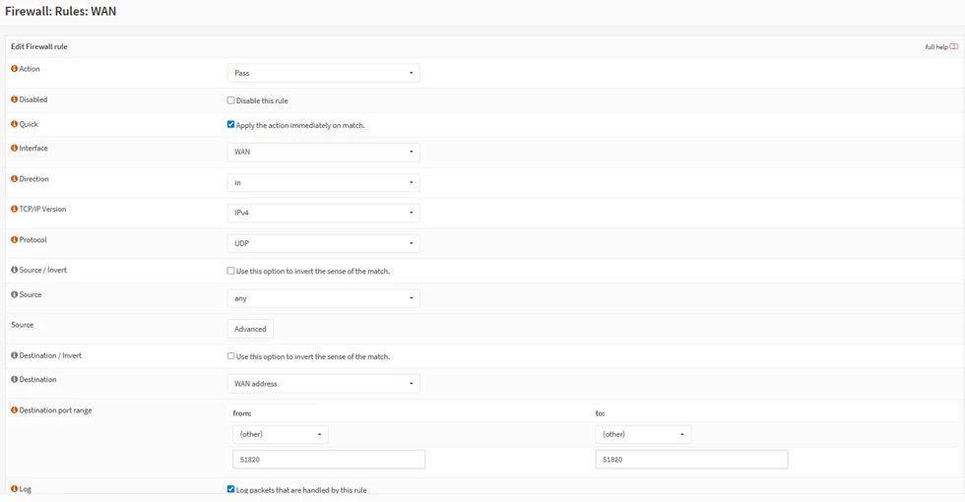This screenshot has width=965, height=502.
Task: Click the info icon beside Disabled
Action: [15, 99]
